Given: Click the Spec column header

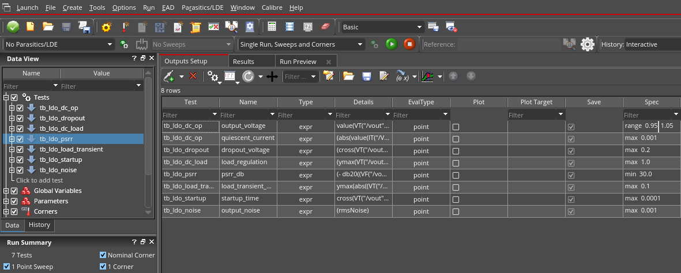Looking at the screenshot, I should (652, 102).
